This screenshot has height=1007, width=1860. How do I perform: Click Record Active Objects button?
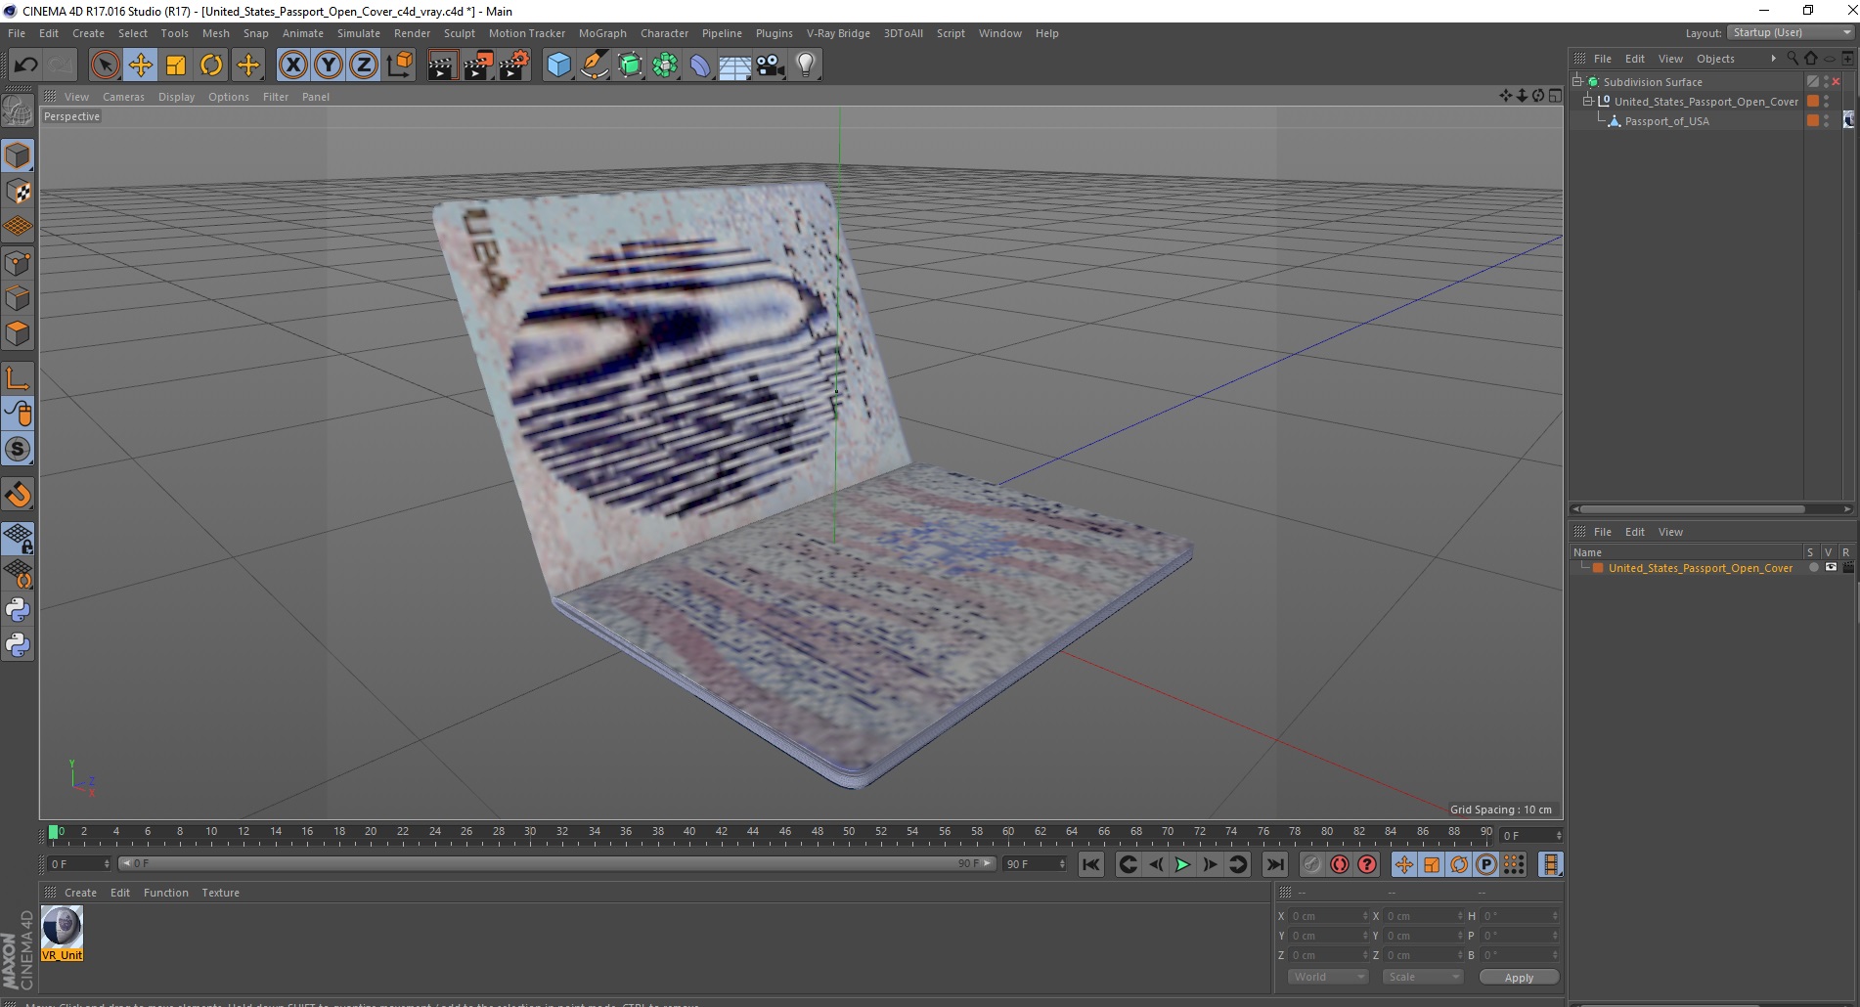click(x=1311, y=864)
